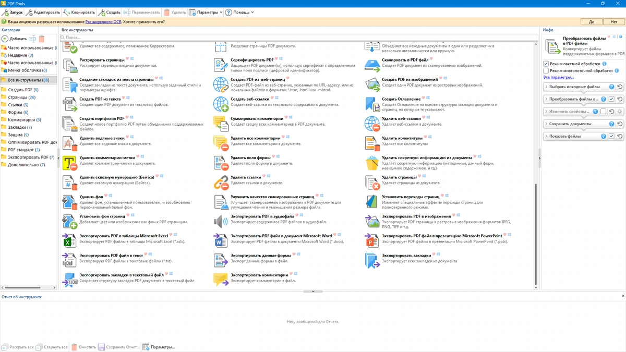Expand the Показать файлы step
Viewport: 626px width, 352px height.
(x=546, y=136)
